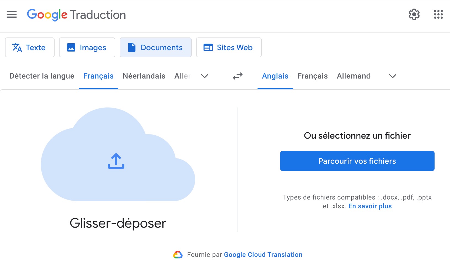This screenshot has width=450, height=264.
Task: Select the Documents mode button
Action: [x=156, y=47]
